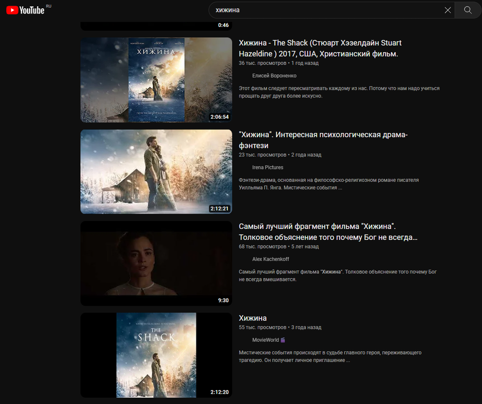The image size is (482, 404).
Task: Click the YouTube logo to go home
Action: click(x=24, y=9)
